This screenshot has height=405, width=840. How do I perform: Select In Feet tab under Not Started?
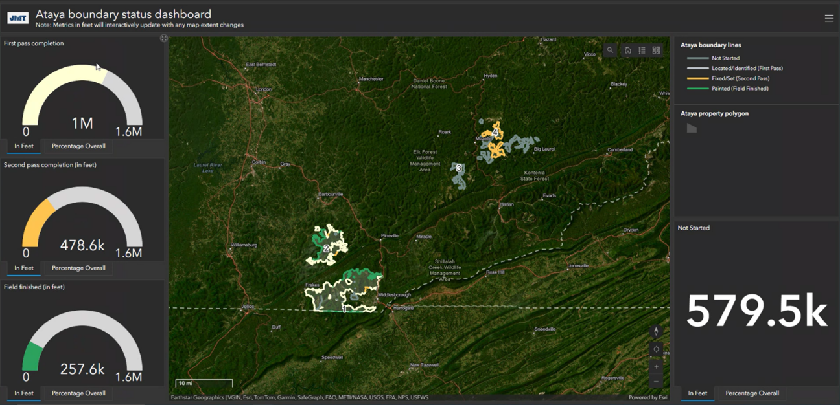(697, 393)
